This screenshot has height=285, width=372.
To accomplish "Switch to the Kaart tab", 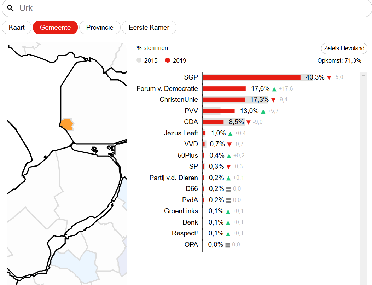I will click(x=17, y=28).
